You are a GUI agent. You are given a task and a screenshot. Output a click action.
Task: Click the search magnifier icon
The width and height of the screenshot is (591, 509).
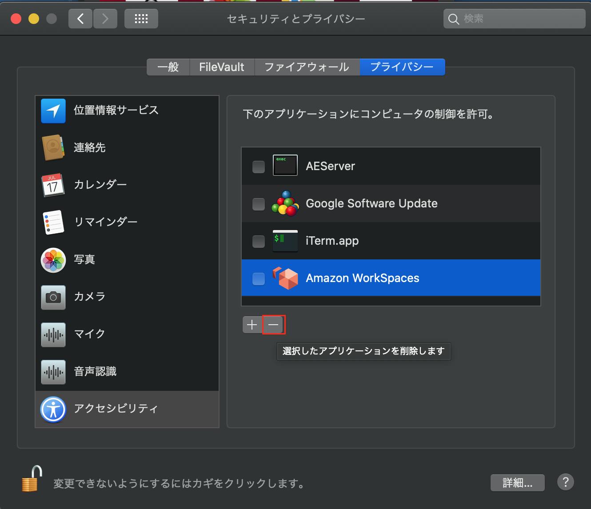[453, 19]
